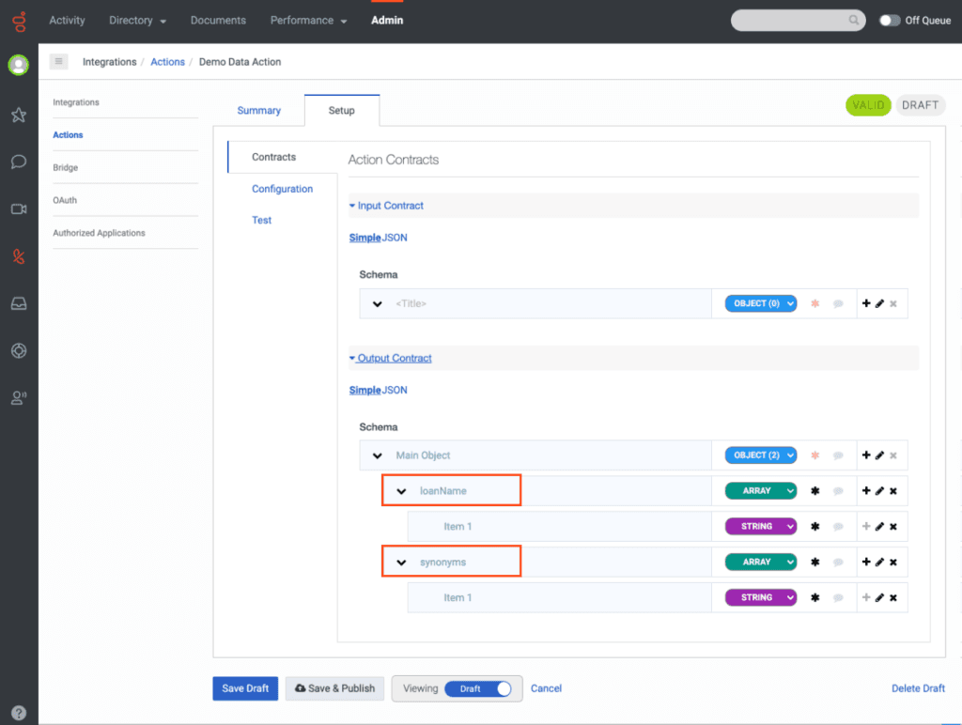The height and width of the screenshot is (725, 962).
Task: Open the chat icon in left sidebar
Action: tap(19, 162)
